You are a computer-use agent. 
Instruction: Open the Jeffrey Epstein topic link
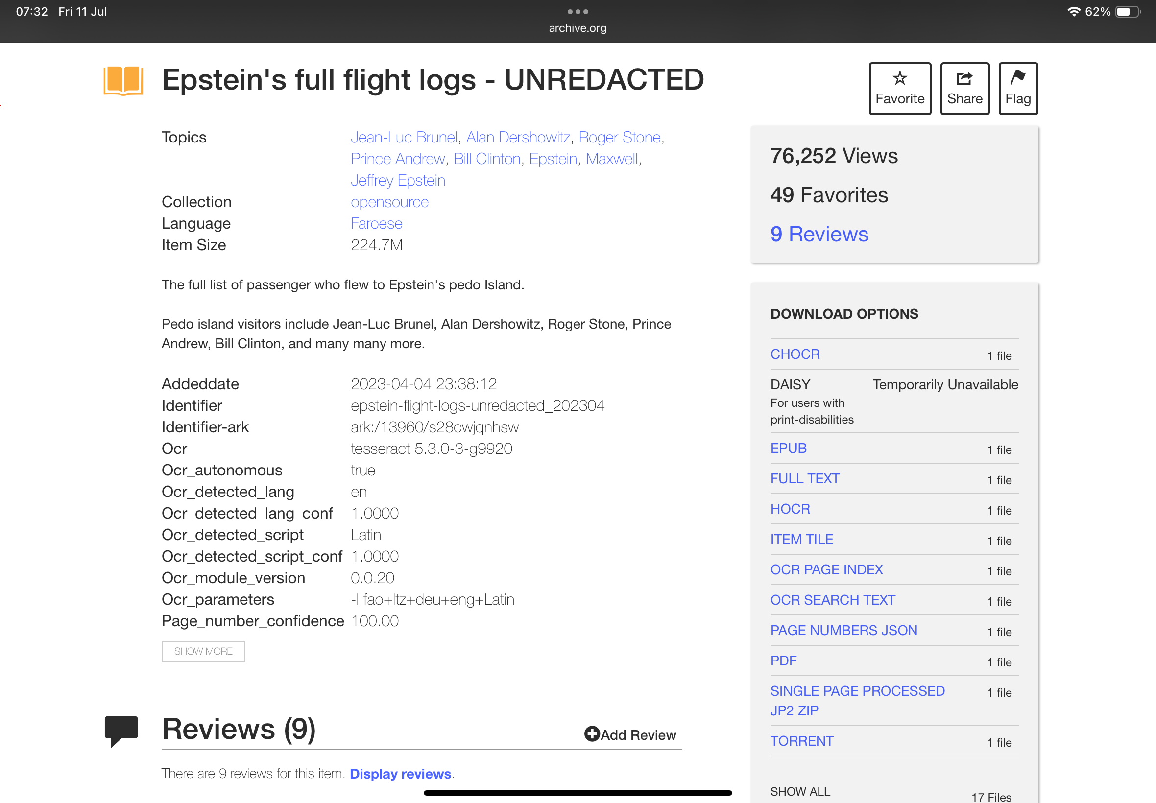[398, 181]
